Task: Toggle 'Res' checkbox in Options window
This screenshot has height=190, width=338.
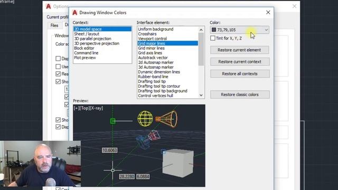Action: click(x=58, y=74)
